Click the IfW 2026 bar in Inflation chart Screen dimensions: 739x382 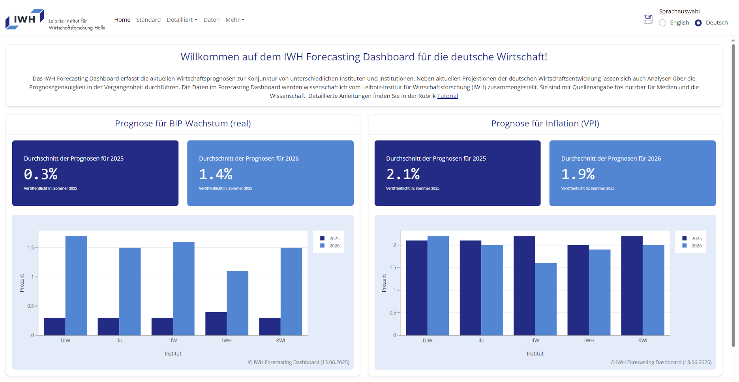(546, 299)
